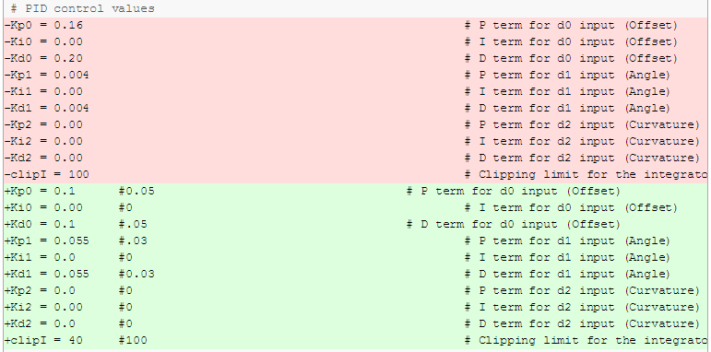Click the '#.03' comment after added Kp1
Viewport: 711px width, 352px height.
(133, 241)
